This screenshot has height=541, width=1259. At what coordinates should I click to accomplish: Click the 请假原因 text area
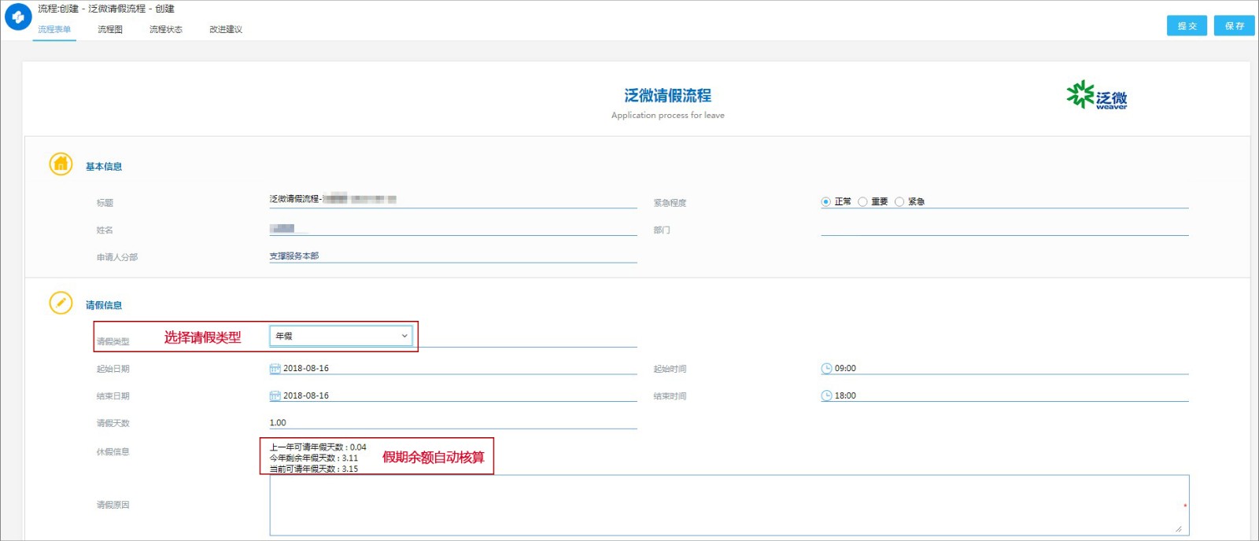729,505
